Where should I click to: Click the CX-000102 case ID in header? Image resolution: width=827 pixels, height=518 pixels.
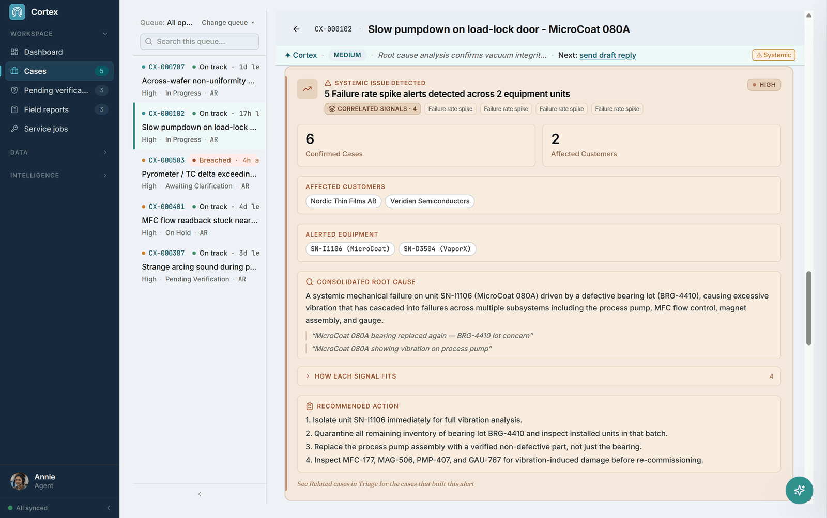[x=333, y=29]
